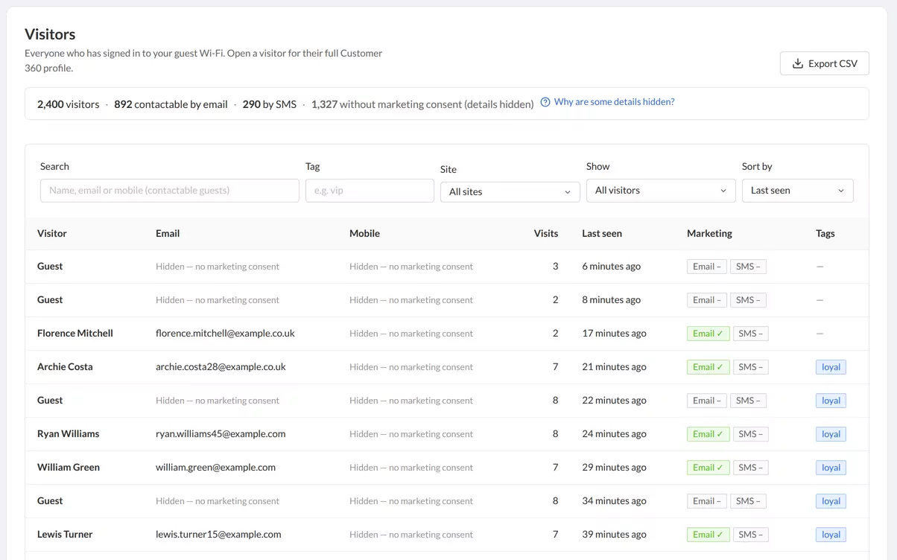The height and width of the screenshot is (560, 897).
Task: Click '39 minutes ago' last seen cell
Action: point(614,534)
